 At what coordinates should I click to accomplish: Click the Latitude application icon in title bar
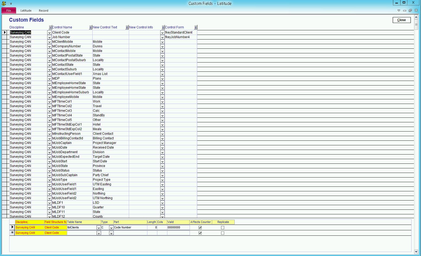tap(4, 3)
